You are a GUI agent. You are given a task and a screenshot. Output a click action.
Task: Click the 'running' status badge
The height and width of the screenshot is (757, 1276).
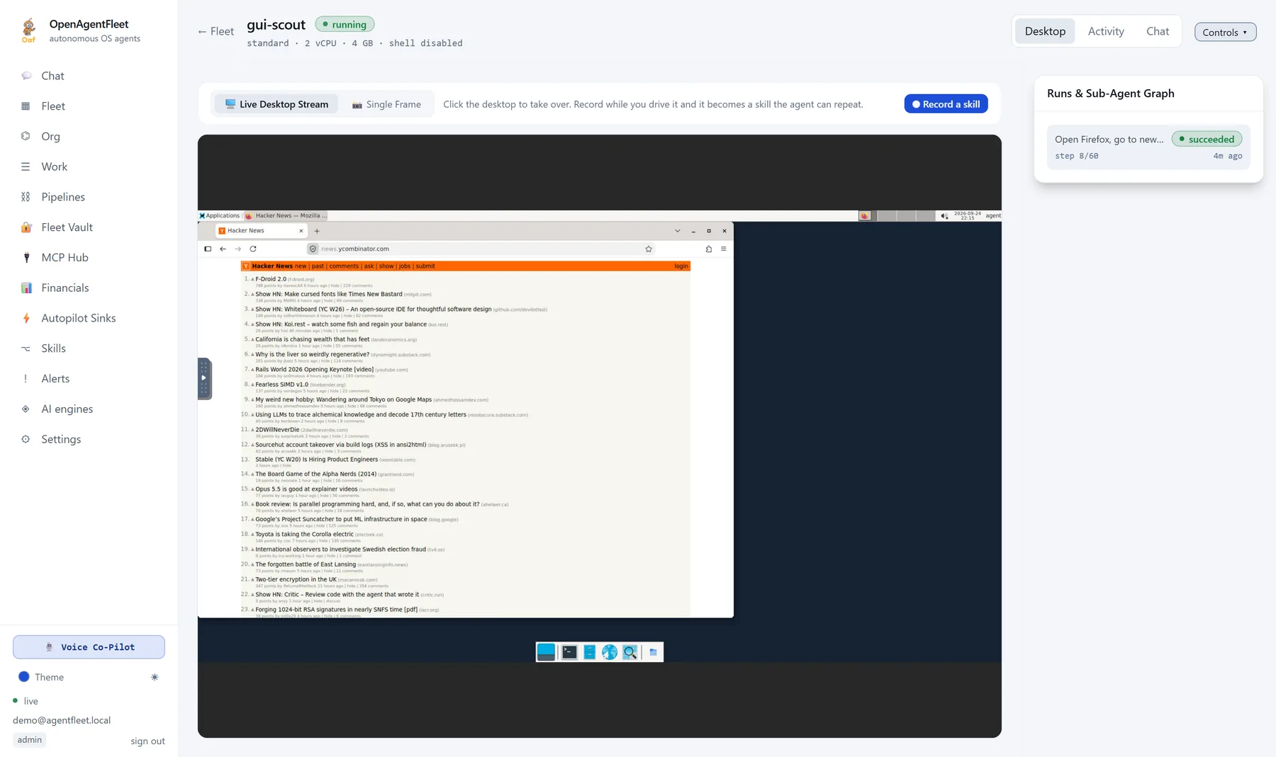tap(345, 24)
